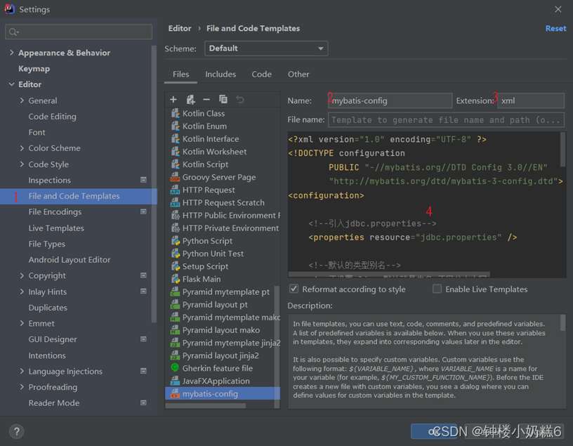Open Code Editing settings page
The height and width of the screenshot is (446, 573).
tap(52, 117)
